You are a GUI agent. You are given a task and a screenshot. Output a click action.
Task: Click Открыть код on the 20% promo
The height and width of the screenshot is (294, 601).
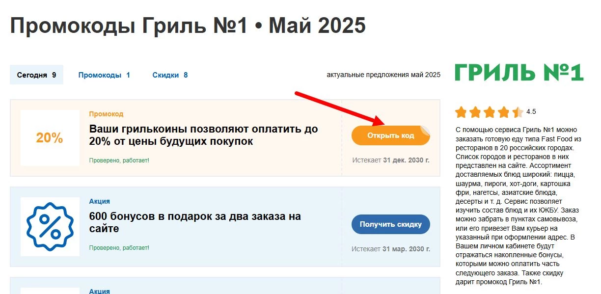pos(390,135)
